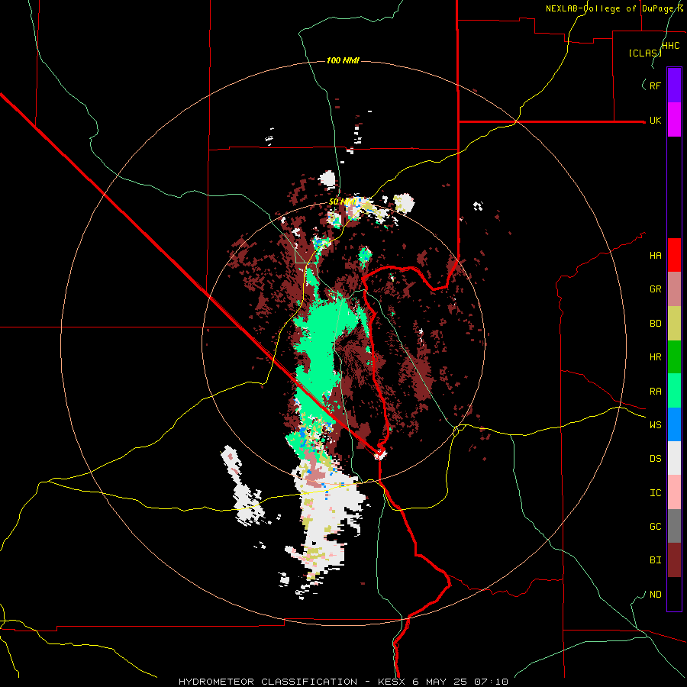Click the KESX radar site identifier
This screenshot has width=687, height=687.
(x=392, y=682)
